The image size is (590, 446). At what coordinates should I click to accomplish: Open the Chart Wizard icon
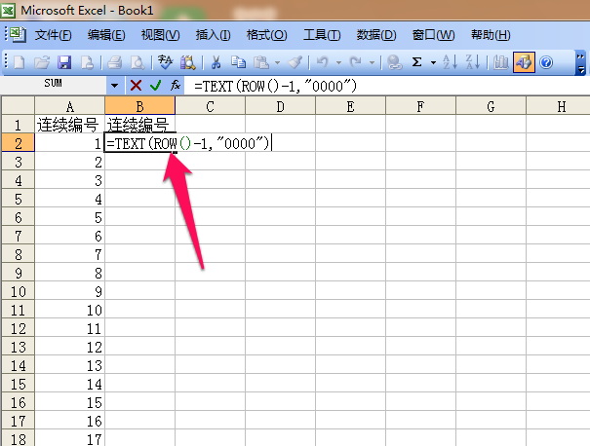point(500,62)
